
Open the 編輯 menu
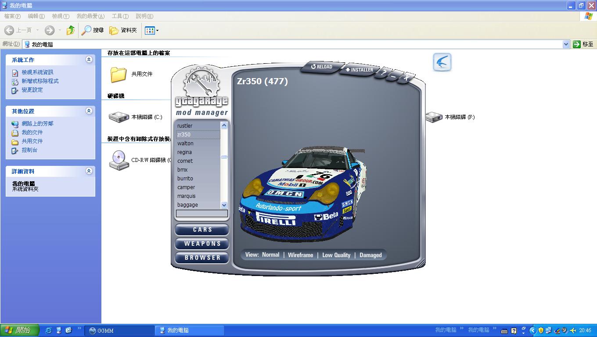tap(36, 16)
